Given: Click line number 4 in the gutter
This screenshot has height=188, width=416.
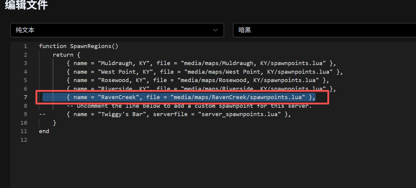Looking at the screenshot, I should 25,72.
